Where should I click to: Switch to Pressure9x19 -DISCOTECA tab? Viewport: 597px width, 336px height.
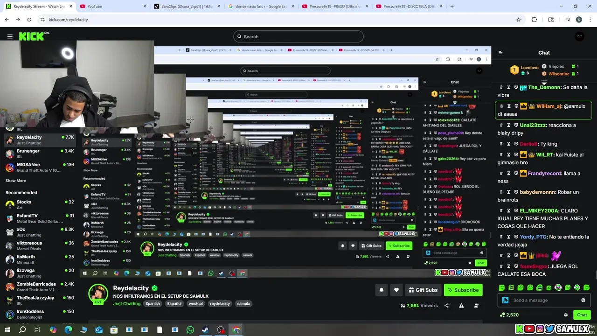[409, 7]
